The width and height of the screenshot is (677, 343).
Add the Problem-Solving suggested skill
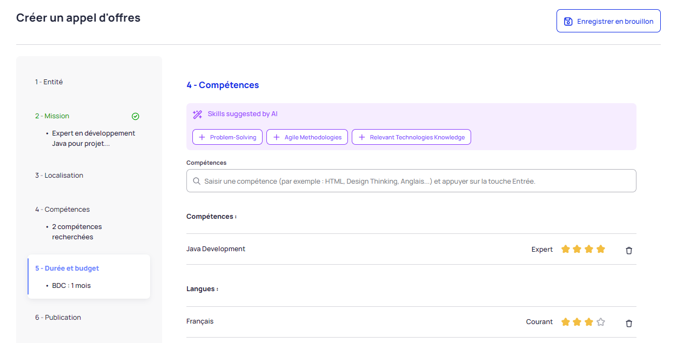227,137
